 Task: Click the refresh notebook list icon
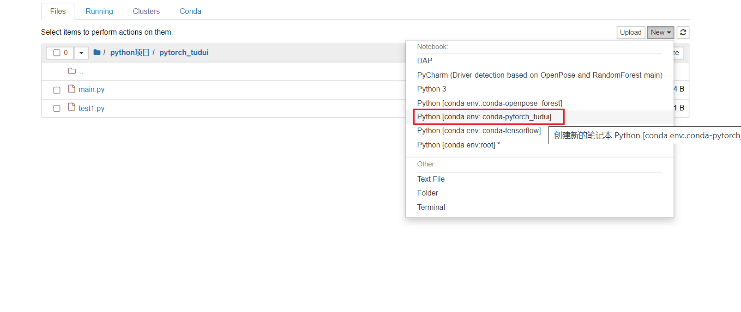click(x=683, y=32)
